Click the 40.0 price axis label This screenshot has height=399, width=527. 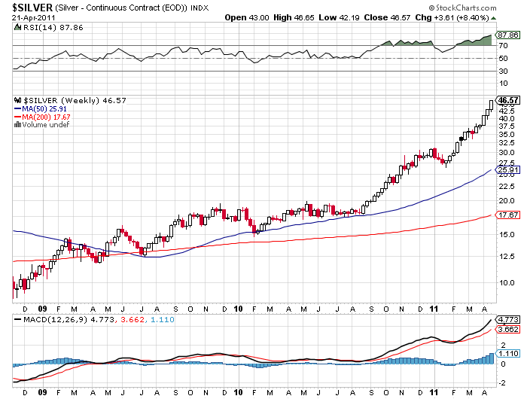pyautogui.click(x=507, y=119)
